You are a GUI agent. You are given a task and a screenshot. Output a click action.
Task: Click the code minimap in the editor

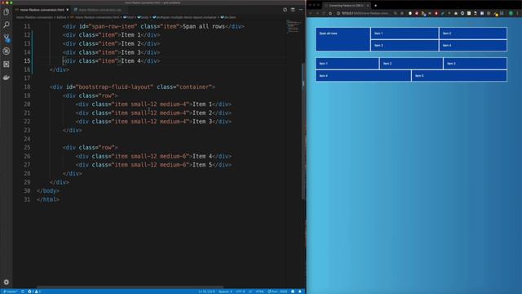[293, 27]
